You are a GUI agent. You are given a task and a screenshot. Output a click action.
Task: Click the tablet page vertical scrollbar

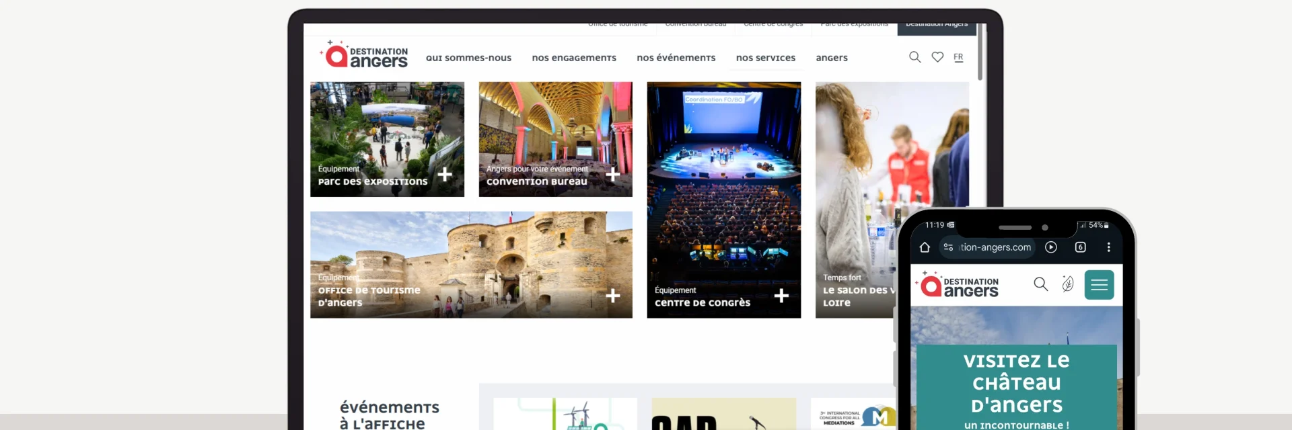[x=980, y=52]
